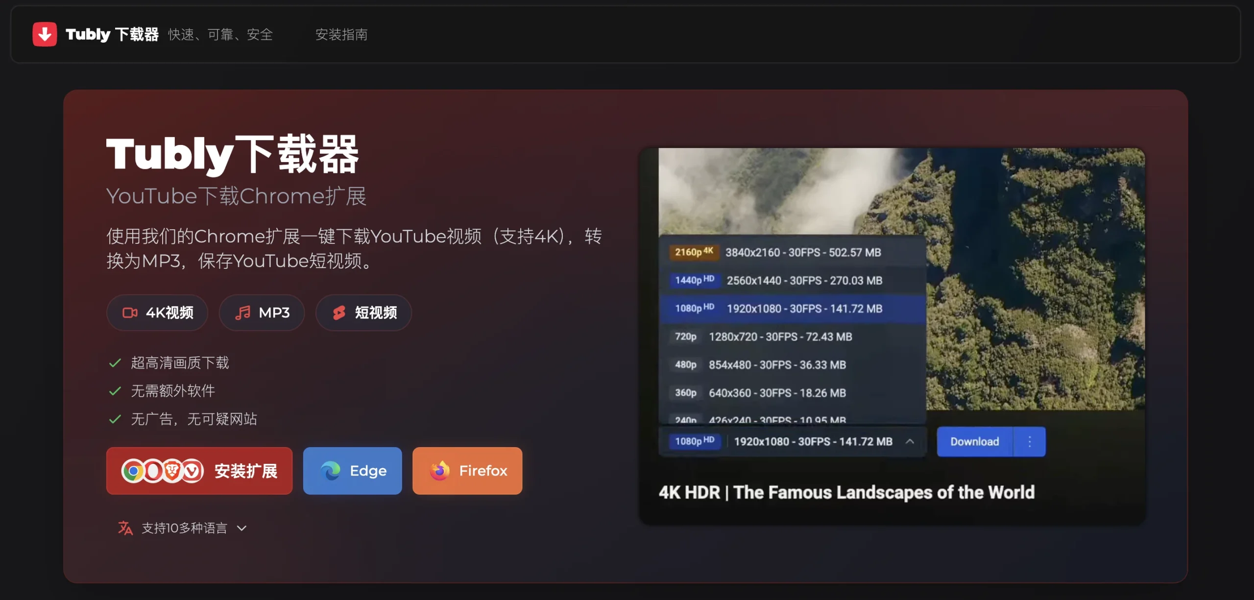Image resolution: width=1254 pixels, height=600 pixels.
Task: Click the Chrome browser icon
Action: pos(132,471)
